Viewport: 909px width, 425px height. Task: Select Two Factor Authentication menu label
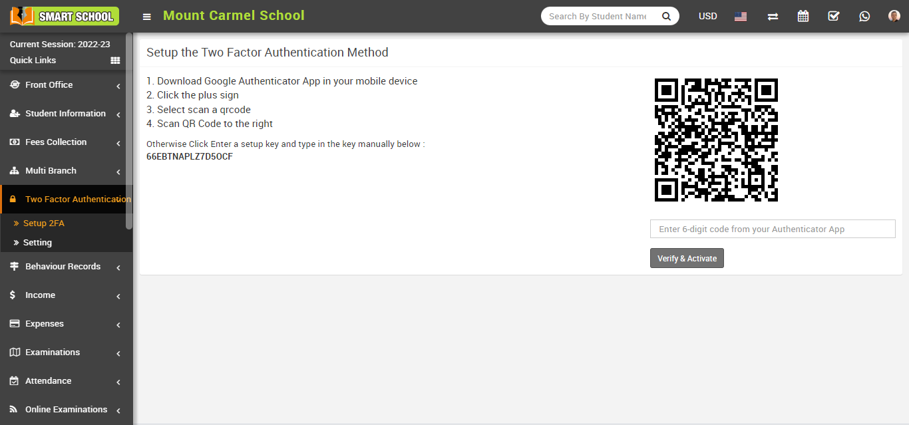[78, 200]
